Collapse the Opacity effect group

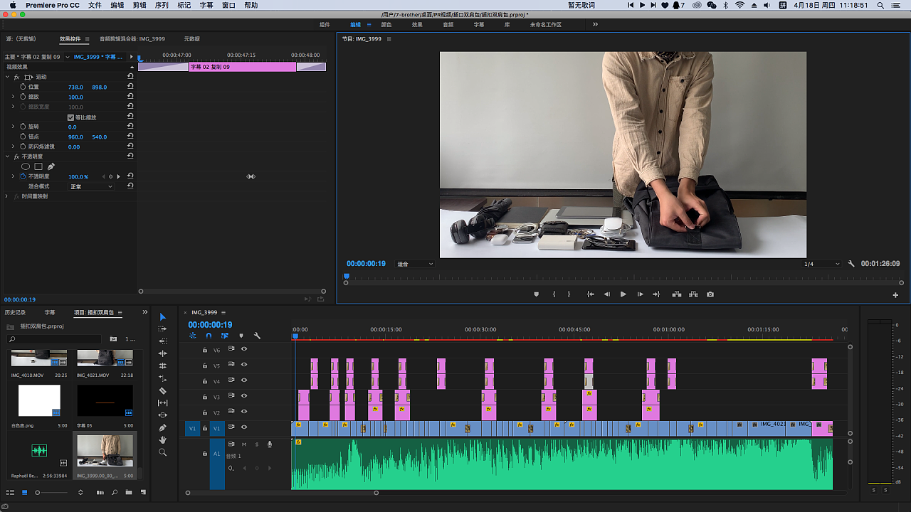(7, 156)
